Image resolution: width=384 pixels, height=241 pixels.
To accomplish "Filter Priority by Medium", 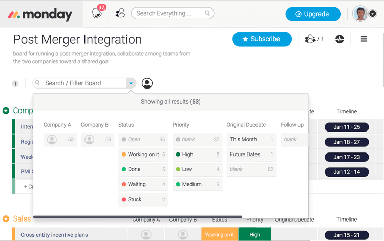I will [198, 184].
